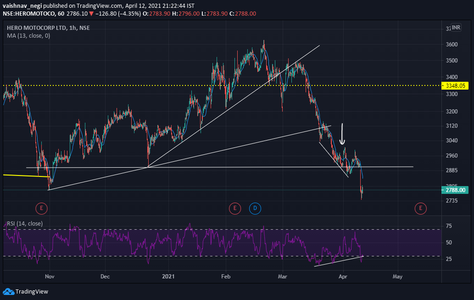Click the RSI 50 scale label
Viewport: 474px width, 300px height.
point(449,243)
